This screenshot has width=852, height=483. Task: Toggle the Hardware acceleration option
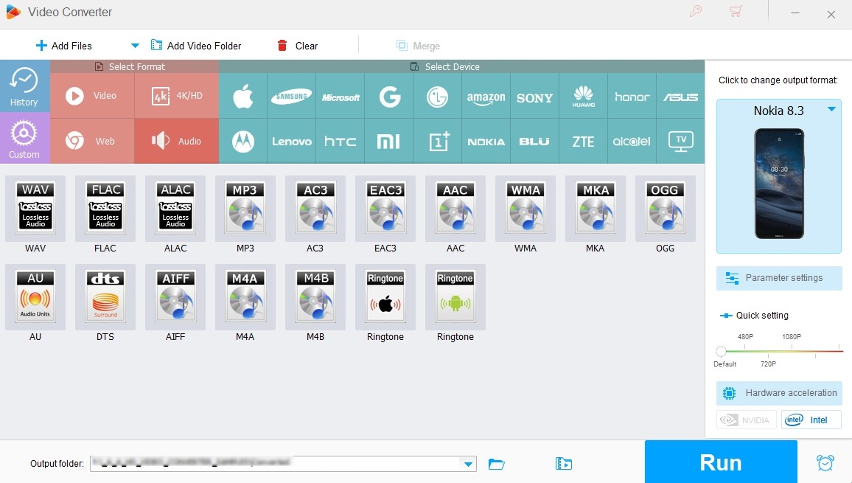779,393
